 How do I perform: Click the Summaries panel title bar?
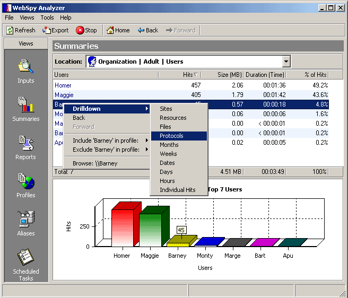pyautogui.click(x=198, y=46)
